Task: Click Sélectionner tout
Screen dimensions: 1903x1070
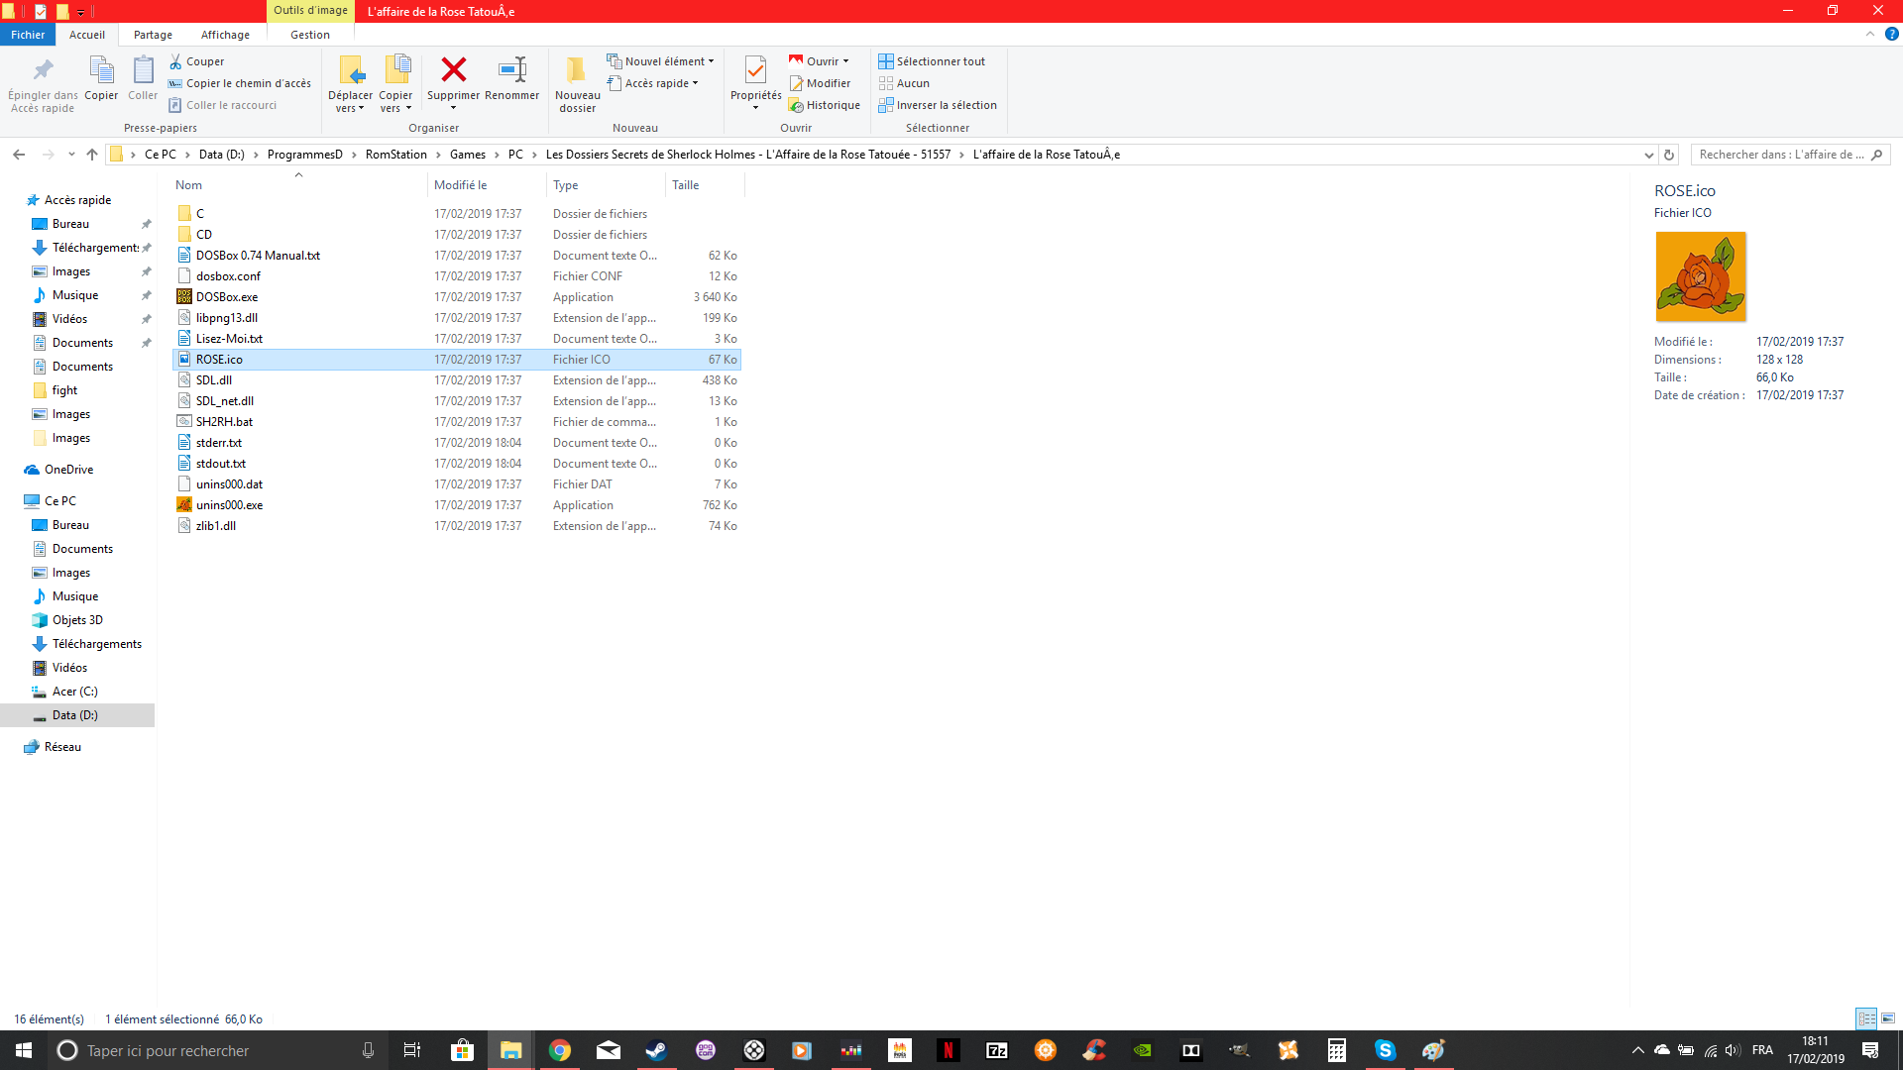Action: (932, 61)
